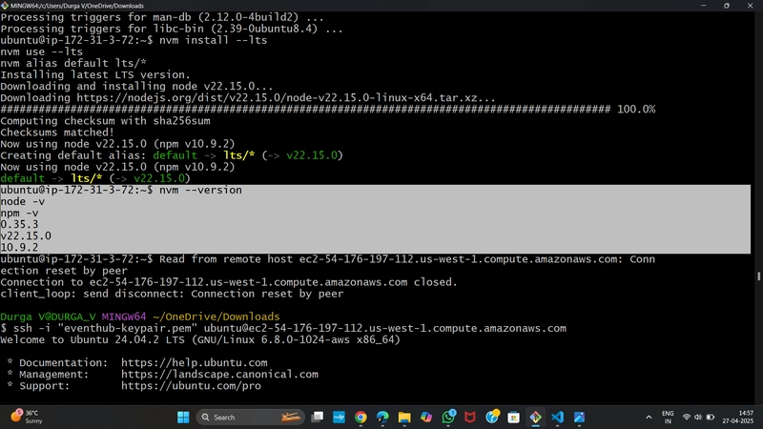This screenshot has height=429, width=763.
Task: Open the clock showing 14:57
Action: [x=737, y=417]
